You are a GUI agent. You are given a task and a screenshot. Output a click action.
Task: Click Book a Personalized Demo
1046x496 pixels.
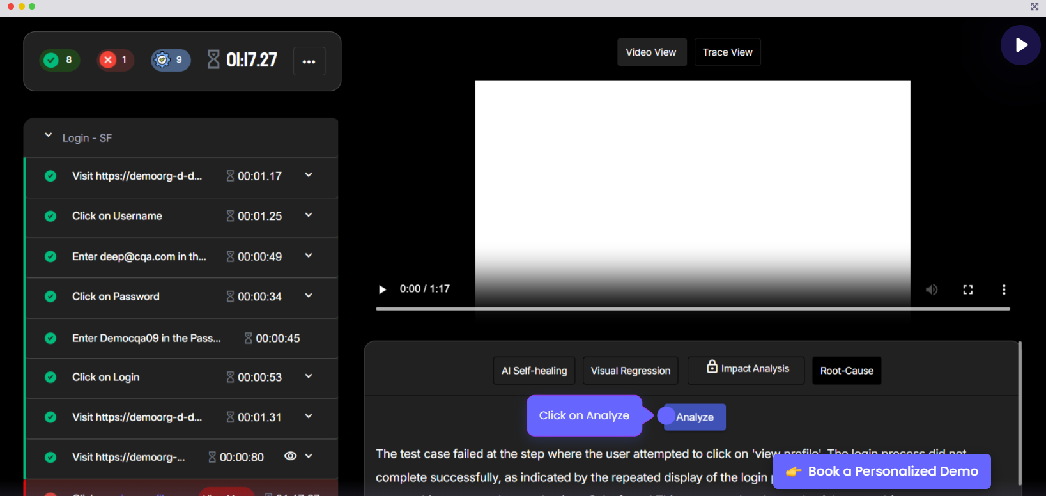click(x=882, y=472)
